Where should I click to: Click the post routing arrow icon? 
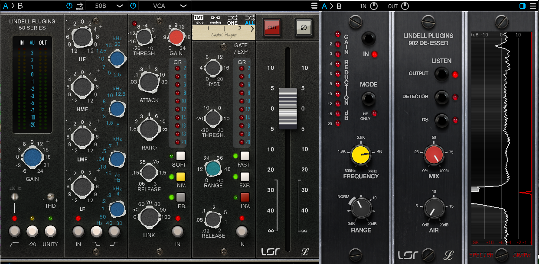pos(79,6)
